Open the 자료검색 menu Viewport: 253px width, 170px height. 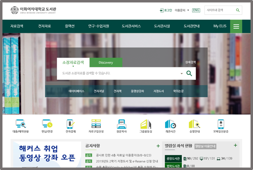point(17,26)
